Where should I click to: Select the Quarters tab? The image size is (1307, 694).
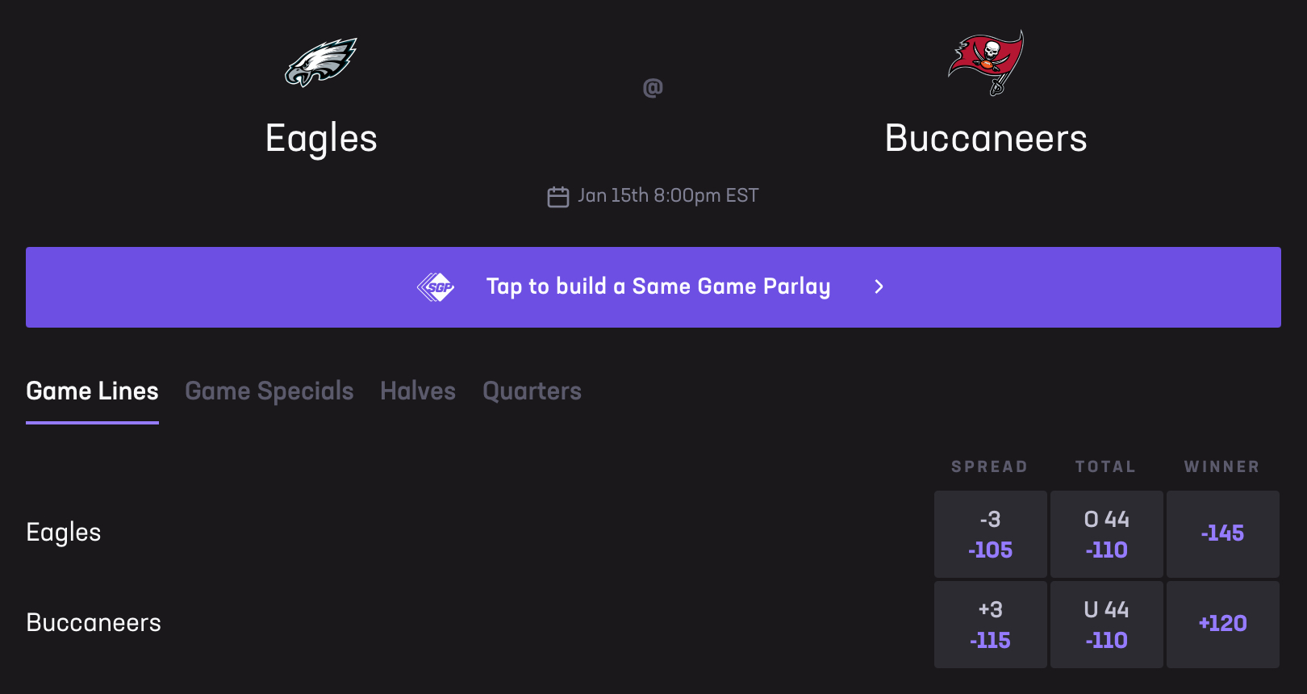(532, 391)
